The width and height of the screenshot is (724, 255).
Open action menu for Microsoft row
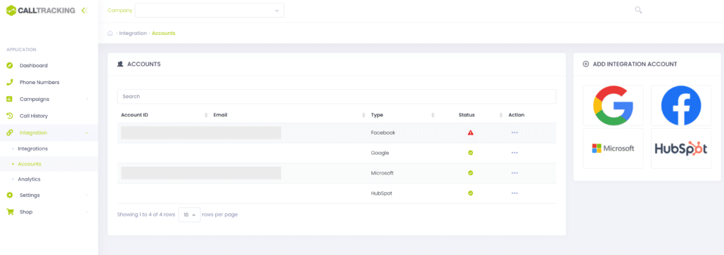pyautogui.click(x=515, y=173)
